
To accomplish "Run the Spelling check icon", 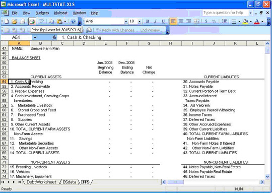I will coord(42,21).
